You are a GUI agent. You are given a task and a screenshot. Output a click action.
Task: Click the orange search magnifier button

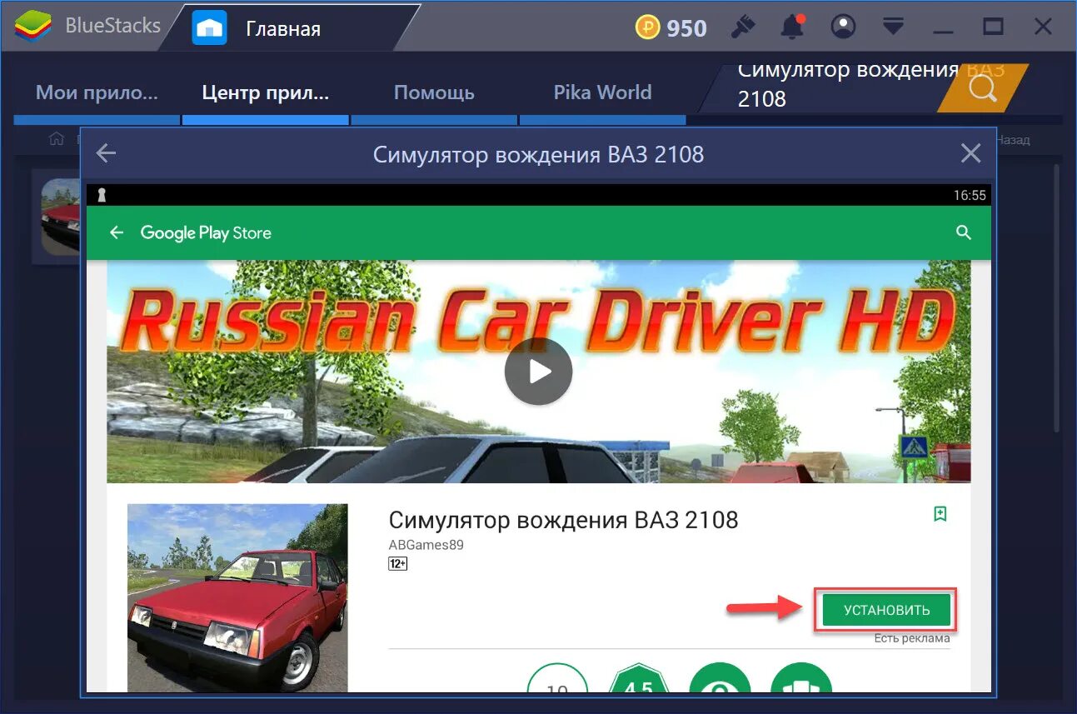point(983,88)
